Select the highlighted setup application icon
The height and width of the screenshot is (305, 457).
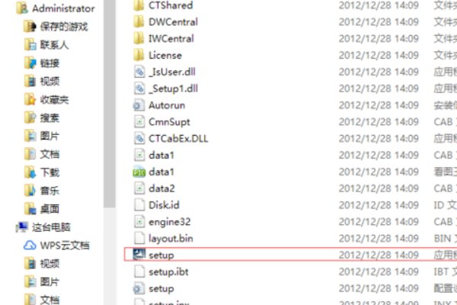click(x=139, y=255)
